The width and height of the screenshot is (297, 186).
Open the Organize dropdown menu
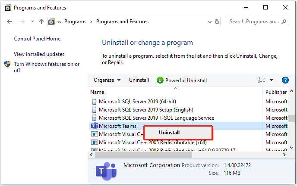coord(107,80)
